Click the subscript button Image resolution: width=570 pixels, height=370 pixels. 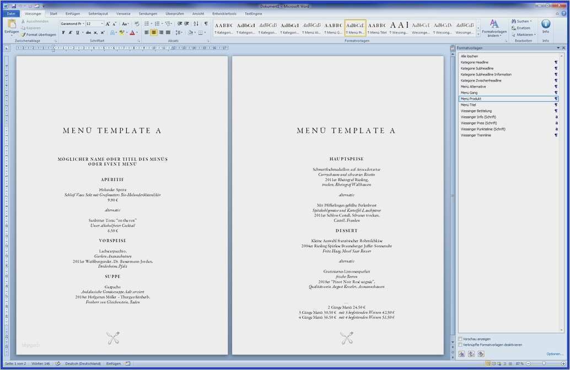click(x=95, y=32)
